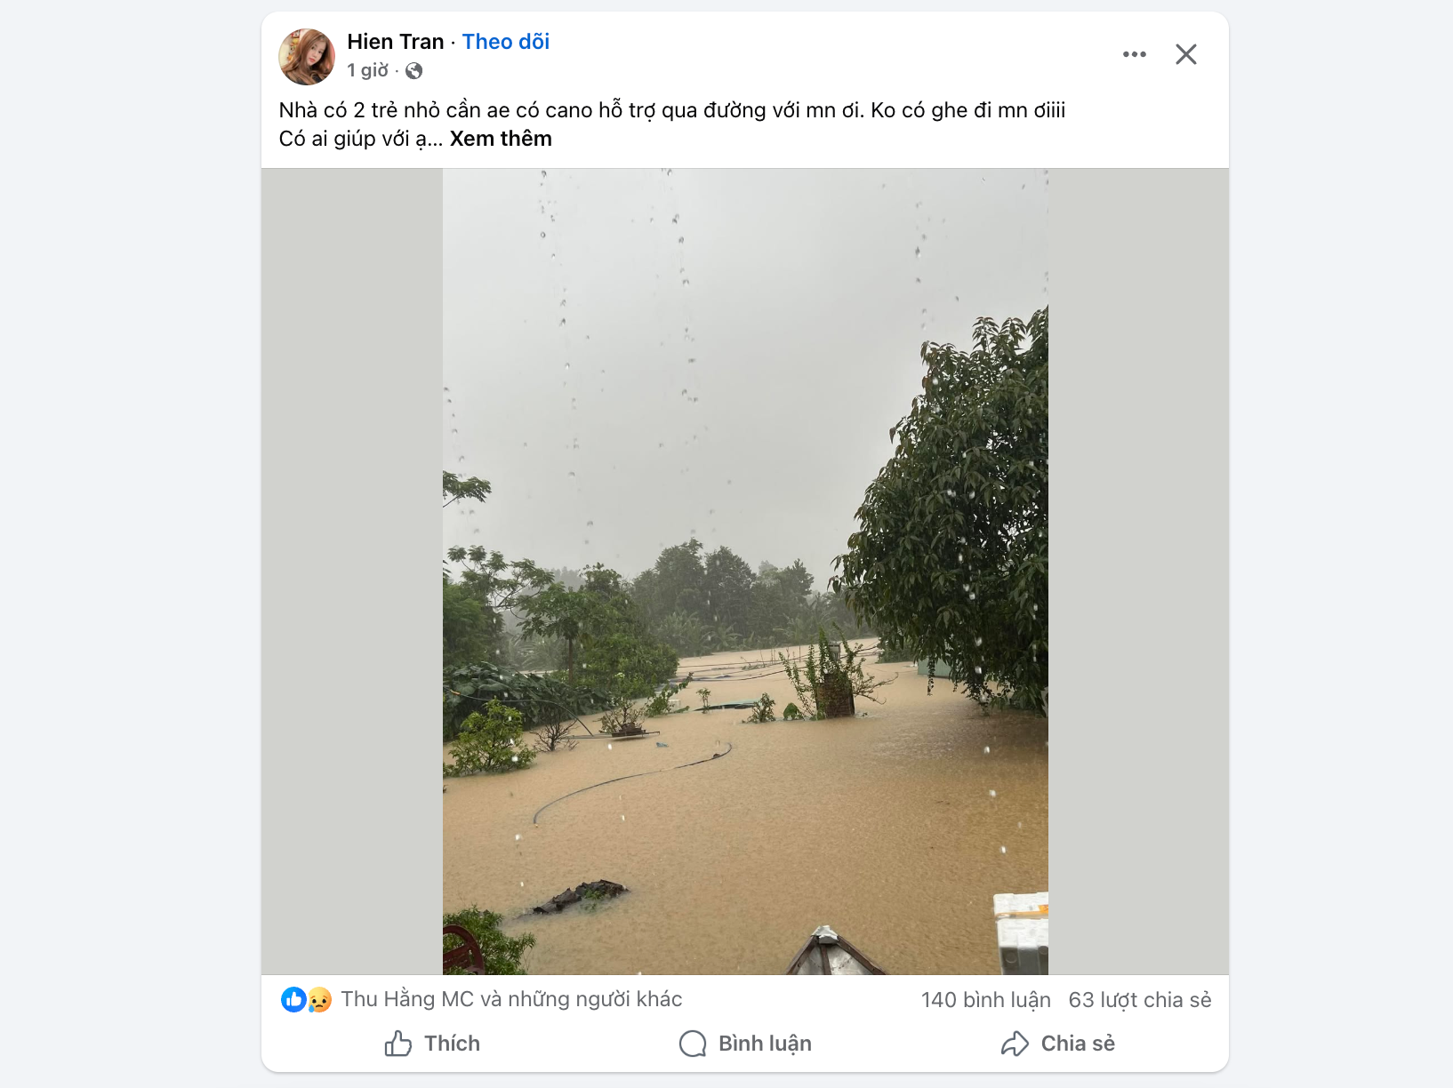Follow Hien Tran via Theo dõi
This screenshot has width=1453, height=1088.
point(505,42)
